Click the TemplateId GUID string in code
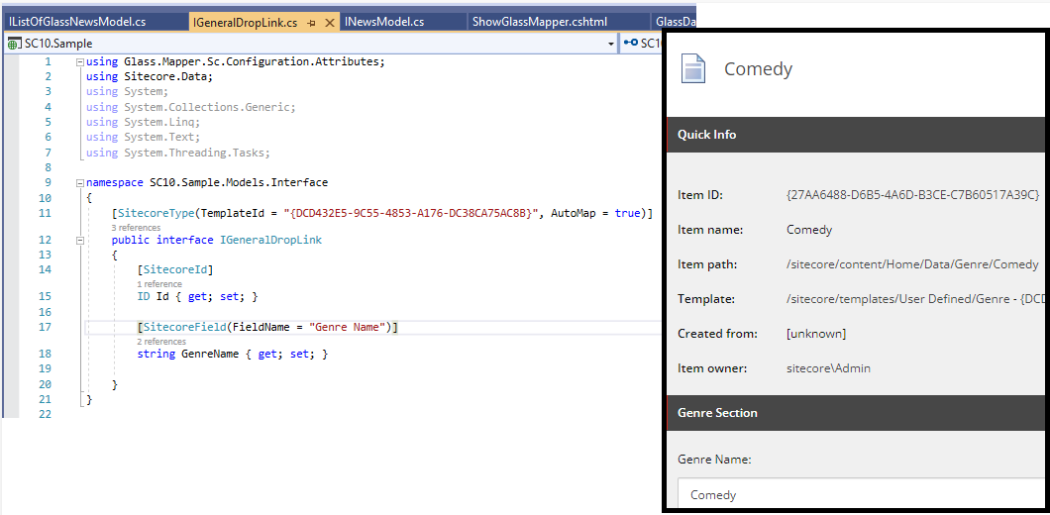The width and height of the screenshot is (1050, 515). (x=412, y=213)
